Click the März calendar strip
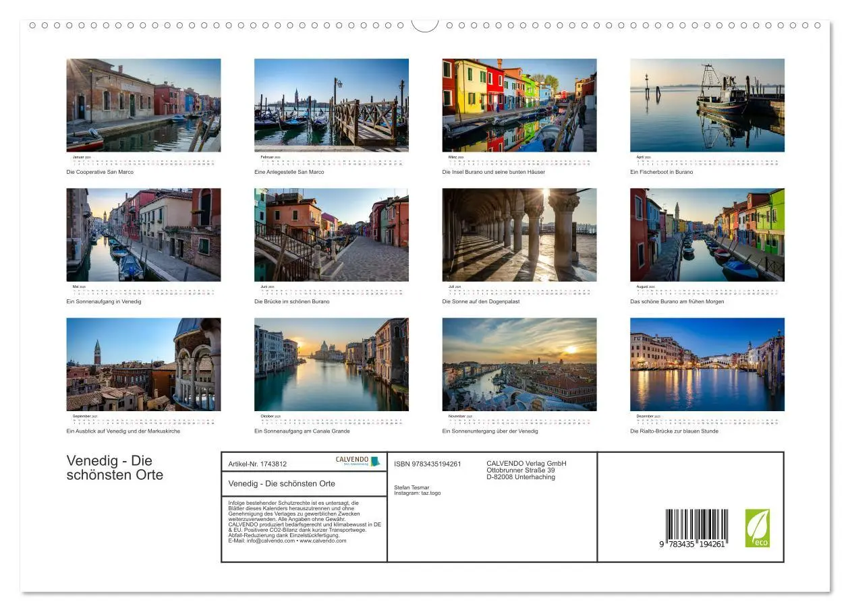This screenshot has height=612, width=850. click(519, 161)
